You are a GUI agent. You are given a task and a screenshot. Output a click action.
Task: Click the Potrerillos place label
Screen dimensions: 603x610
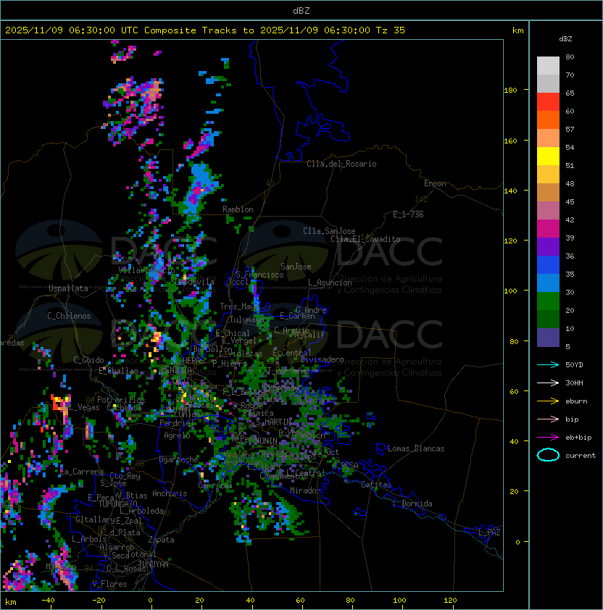click(x=121, y=400)
